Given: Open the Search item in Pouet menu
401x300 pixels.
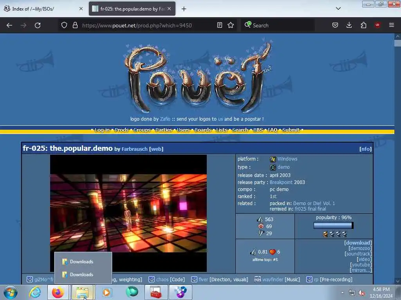Looking at the screenshot, I should click(x=240, y=130).
